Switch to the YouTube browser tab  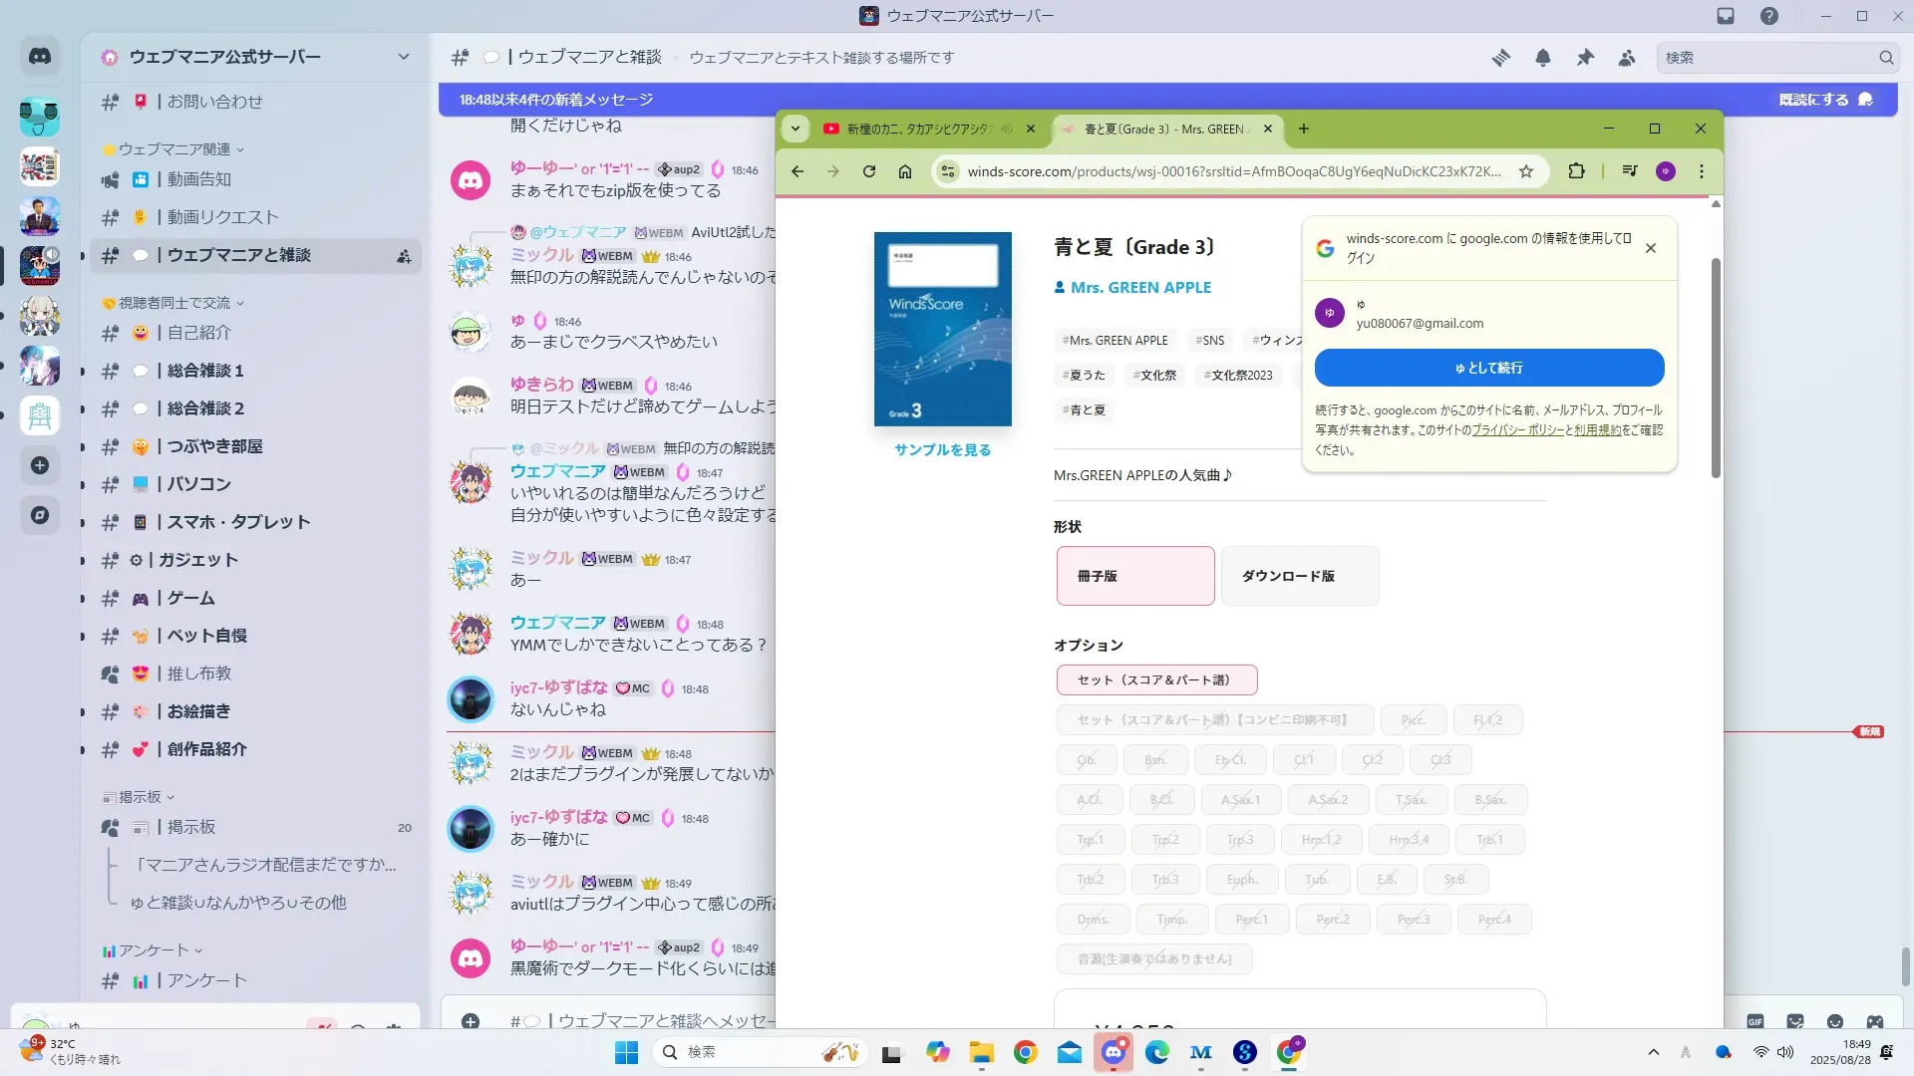[917, 129]
